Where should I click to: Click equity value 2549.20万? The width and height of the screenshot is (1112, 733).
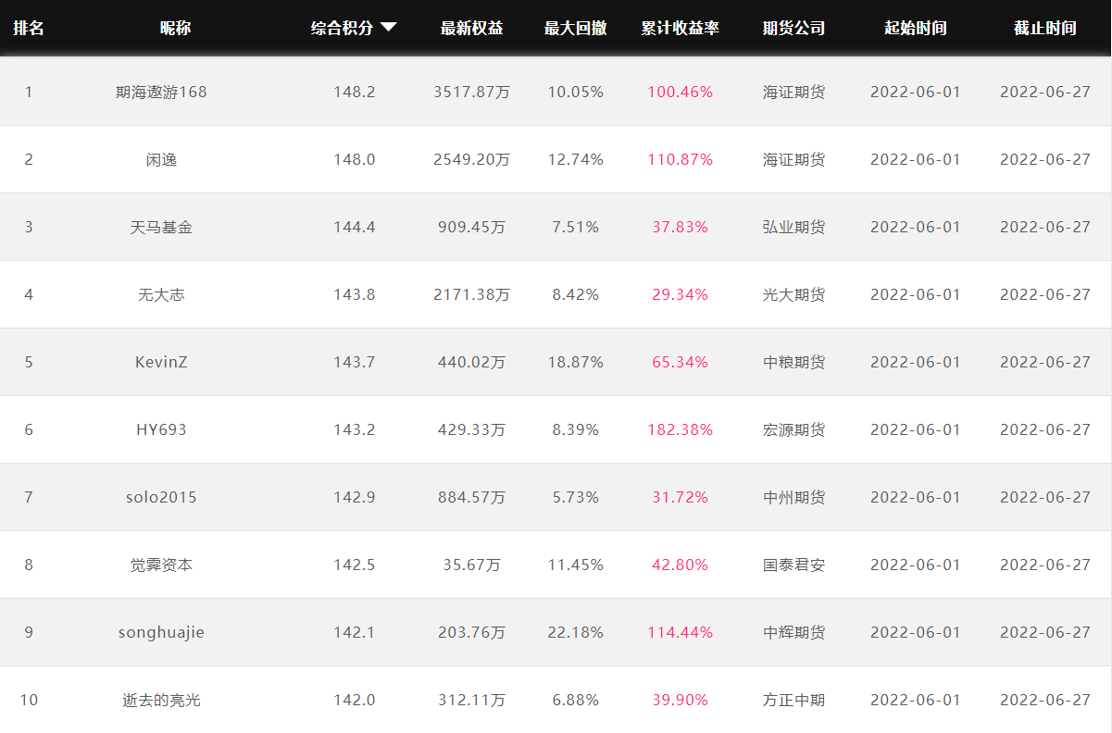pos(472,159)
